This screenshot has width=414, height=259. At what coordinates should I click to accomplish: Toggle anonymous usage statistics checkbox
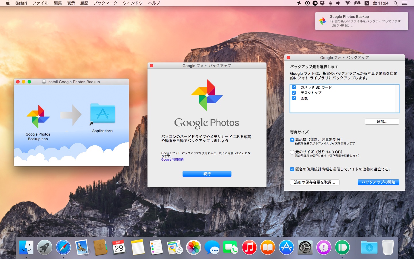(x=292, y=169)
